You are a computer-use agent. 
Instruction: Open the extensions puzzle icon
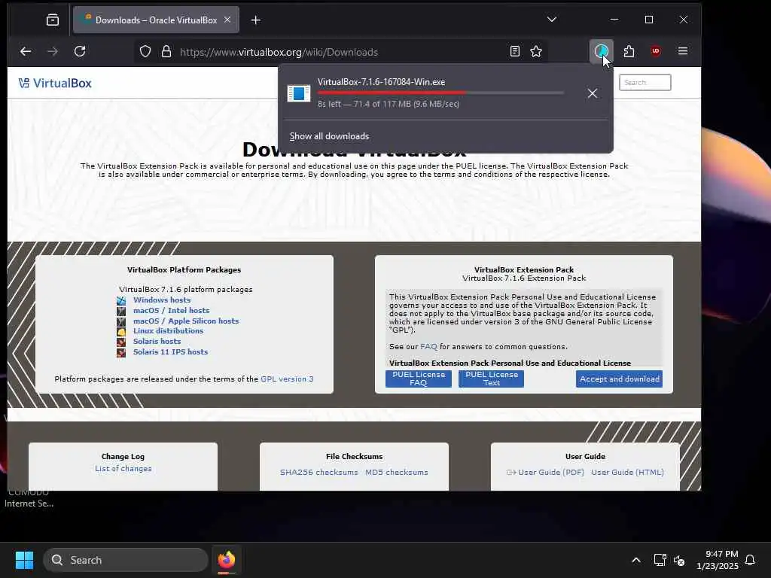(x=629, y=51)
